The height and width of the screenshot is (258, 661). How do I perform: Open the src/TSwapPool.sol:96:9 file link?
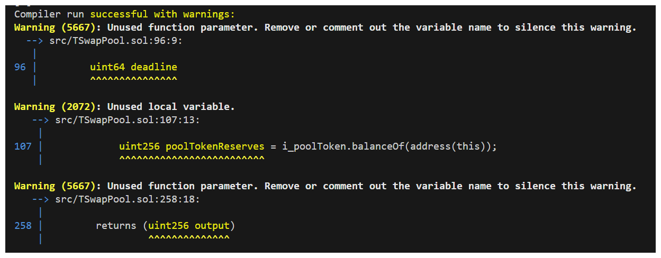[x=119, y=41]
